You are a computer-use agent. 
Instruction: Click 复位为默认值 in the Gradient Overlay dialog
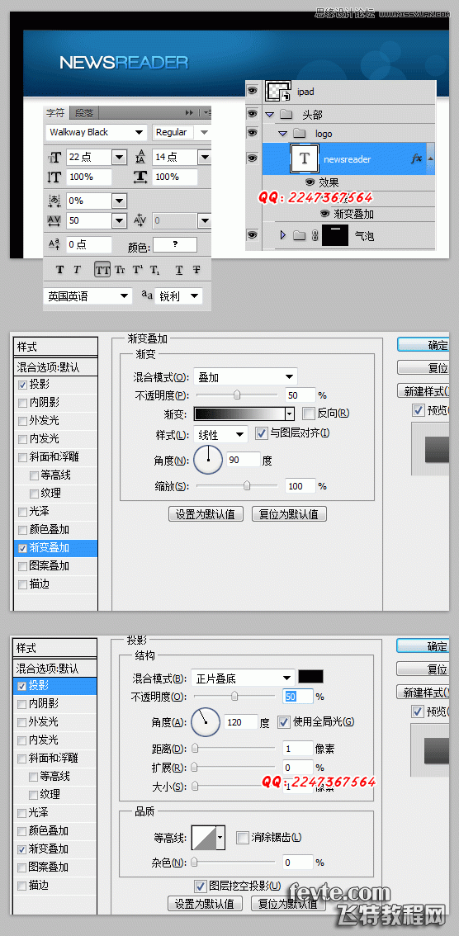[x=289, y=514]
